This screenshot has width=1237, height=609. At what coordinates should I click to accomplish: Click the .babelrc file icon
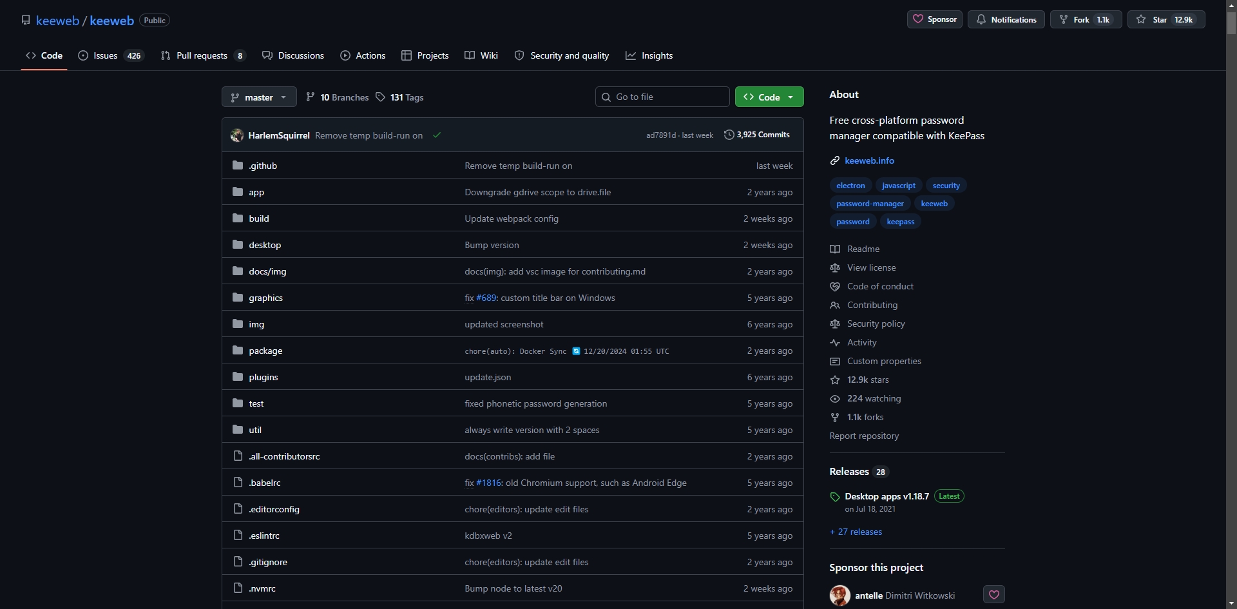(238, 483)
